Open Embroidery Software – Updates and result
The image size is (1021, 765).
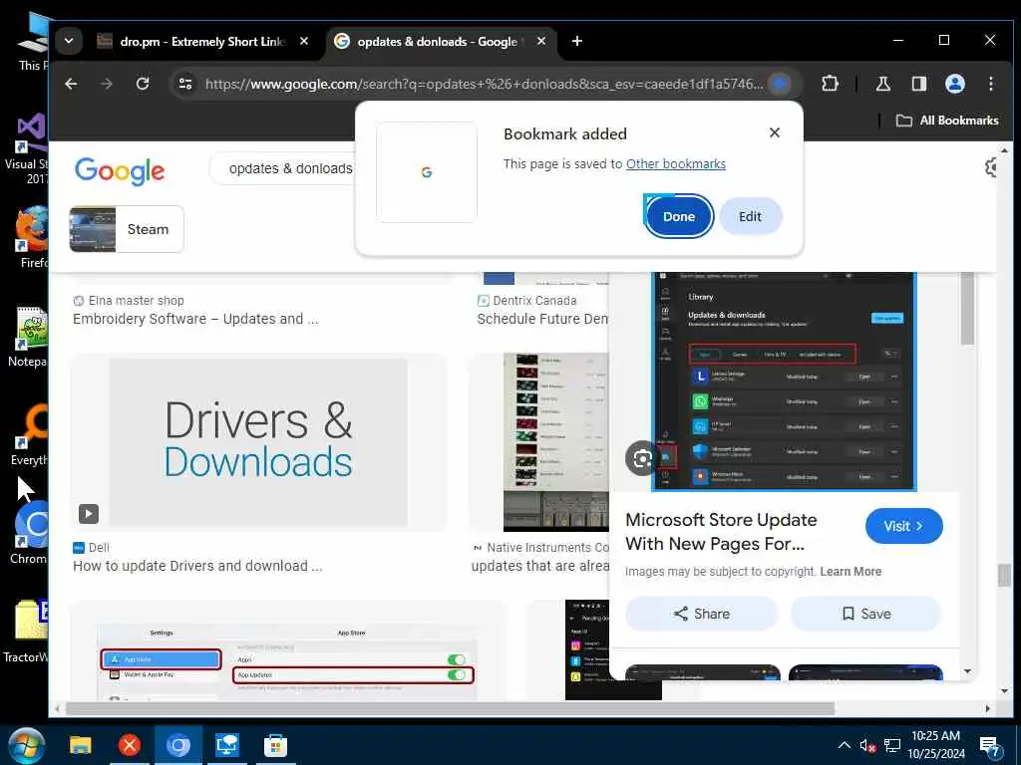pos(195,319)
